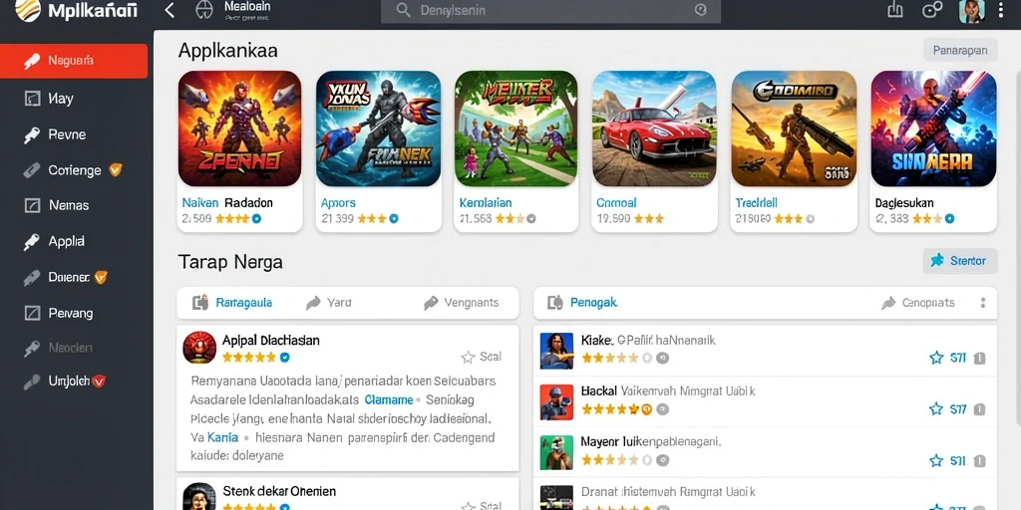This screenshot has width=1021, height=510.
Task: Toggle the favorite star in the Mayenr row
Action: coord(936,460)
